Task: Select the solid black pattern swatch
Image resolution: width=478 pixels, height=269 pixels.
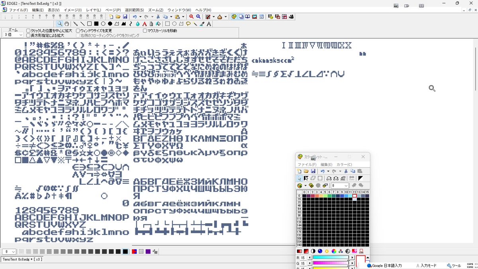Action: (x=125, y=251)
